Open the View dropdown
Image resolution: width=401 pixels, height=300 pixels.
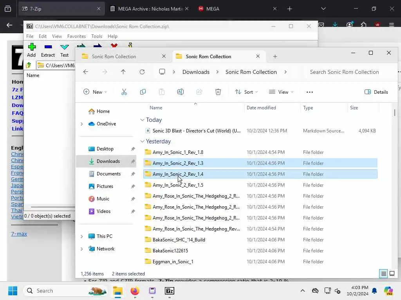coord(281,92)
